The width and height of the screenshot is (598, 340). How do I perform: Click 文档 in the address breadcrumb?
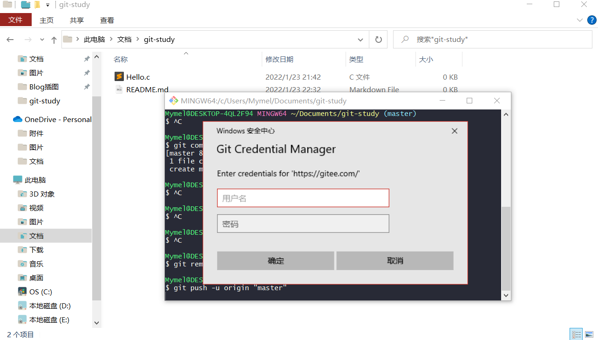tap(124, 40)
